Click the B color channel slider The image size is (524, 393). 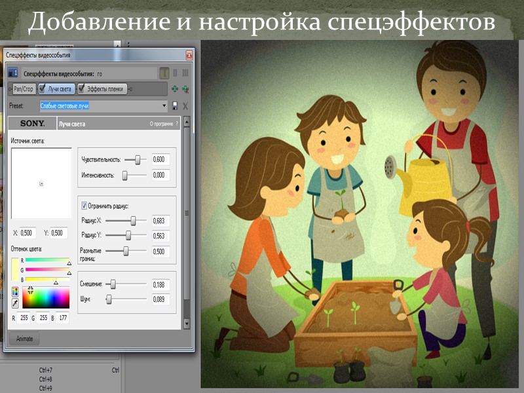tap(47, 280)
